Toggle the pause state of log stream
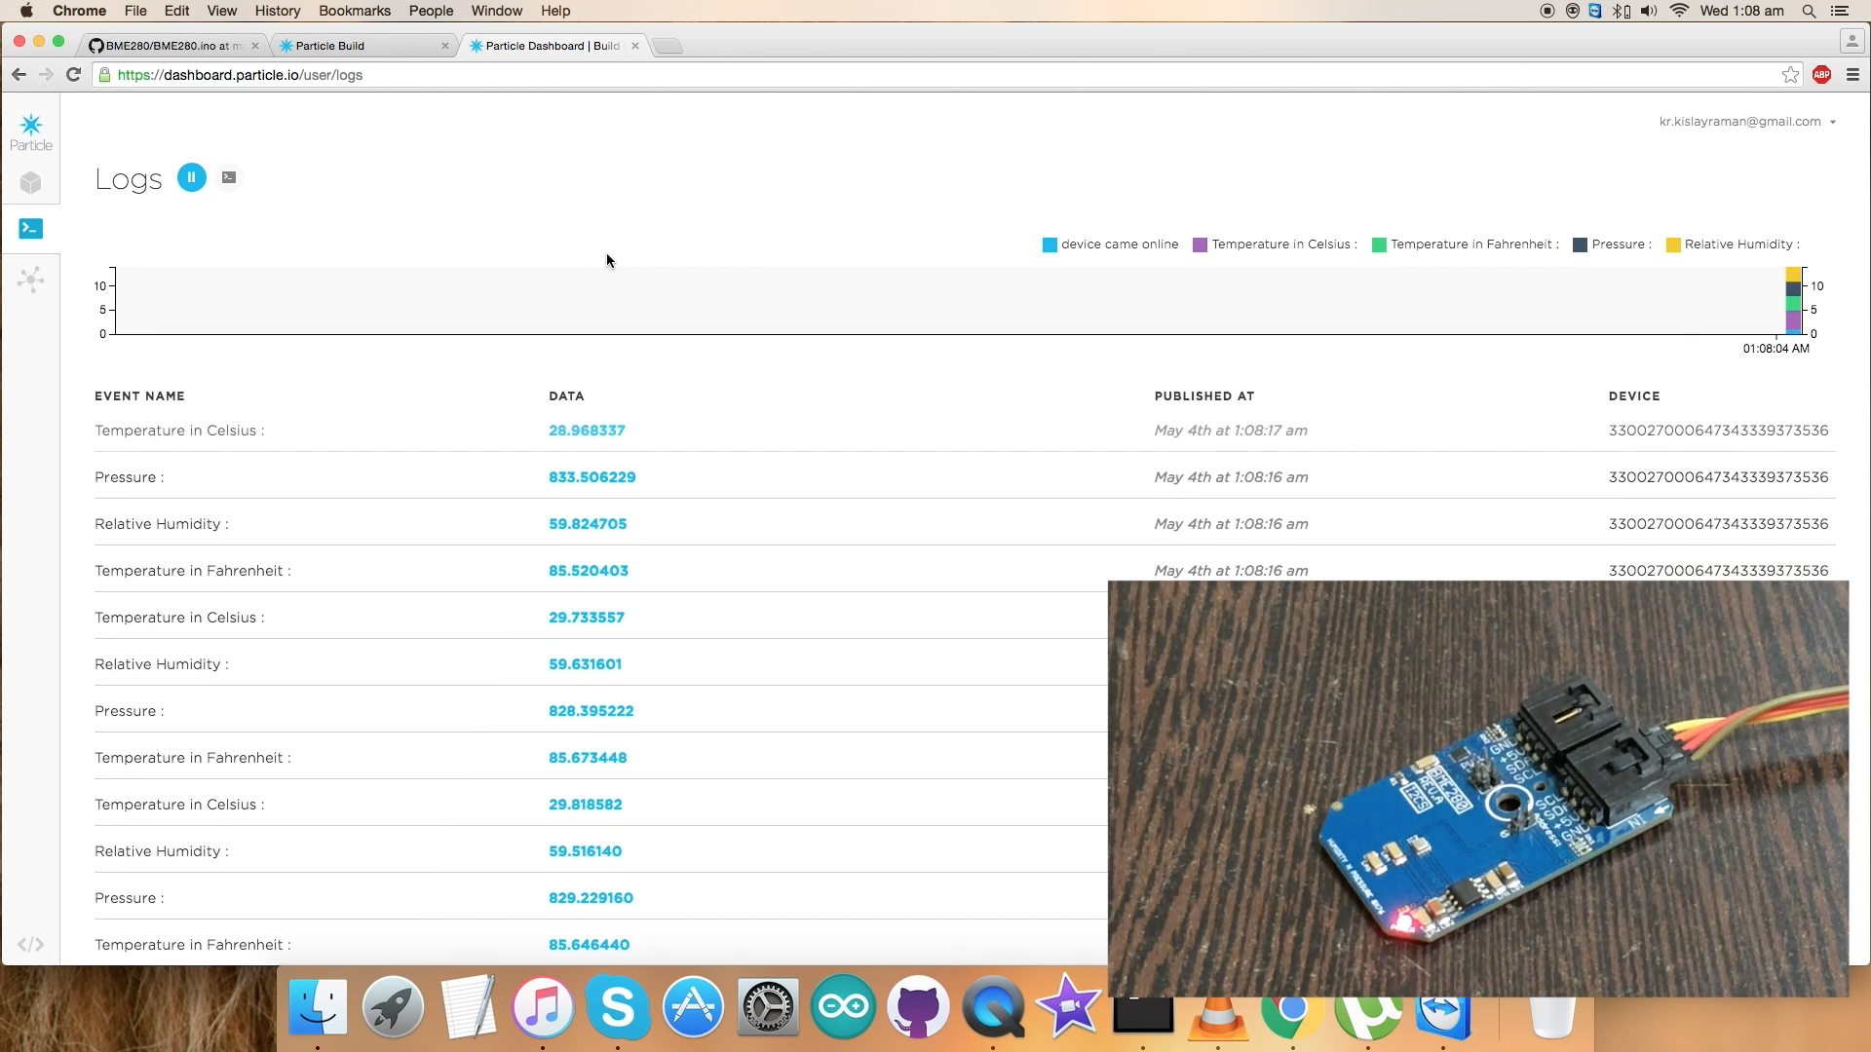This screenshot has width=1871, height=1052. click(190, 177)
